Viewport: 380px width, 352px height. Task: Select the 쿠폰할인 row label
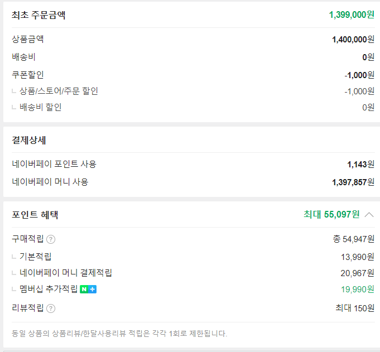point(28,75)
